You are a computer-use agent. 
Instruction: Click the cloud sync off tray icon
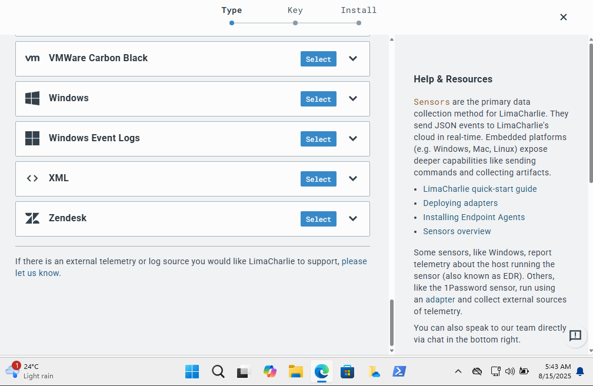[x=477, y=372]
